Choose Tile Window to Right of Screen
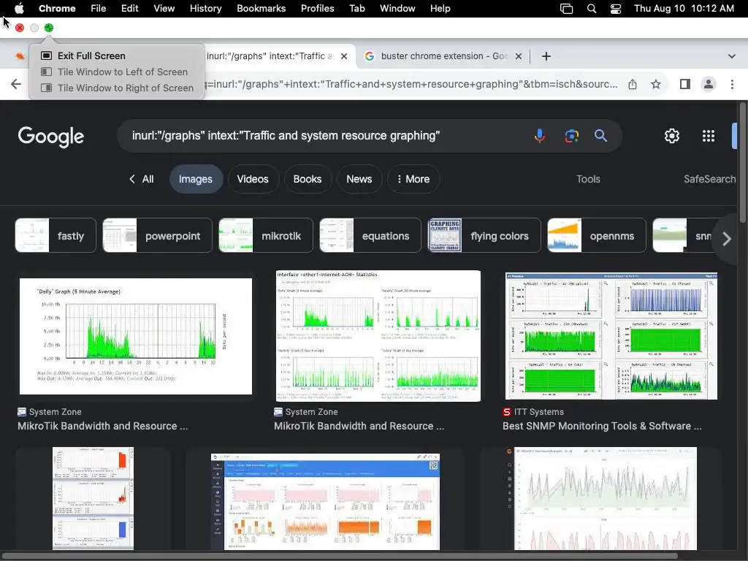Image resolution: width=748 pixels, height=561 pixels. (117, 88)
